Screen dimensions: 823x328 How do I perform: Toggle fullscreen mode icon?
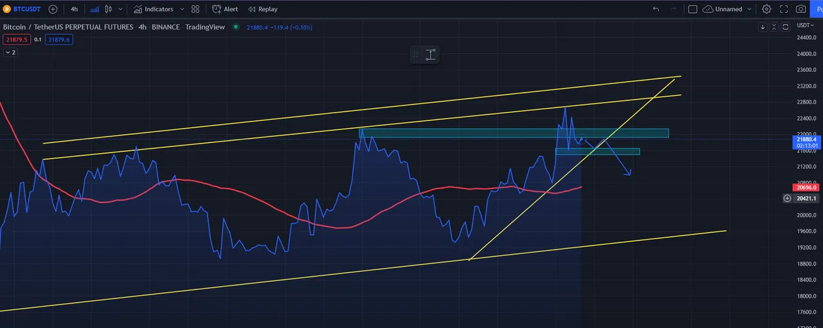784,9
